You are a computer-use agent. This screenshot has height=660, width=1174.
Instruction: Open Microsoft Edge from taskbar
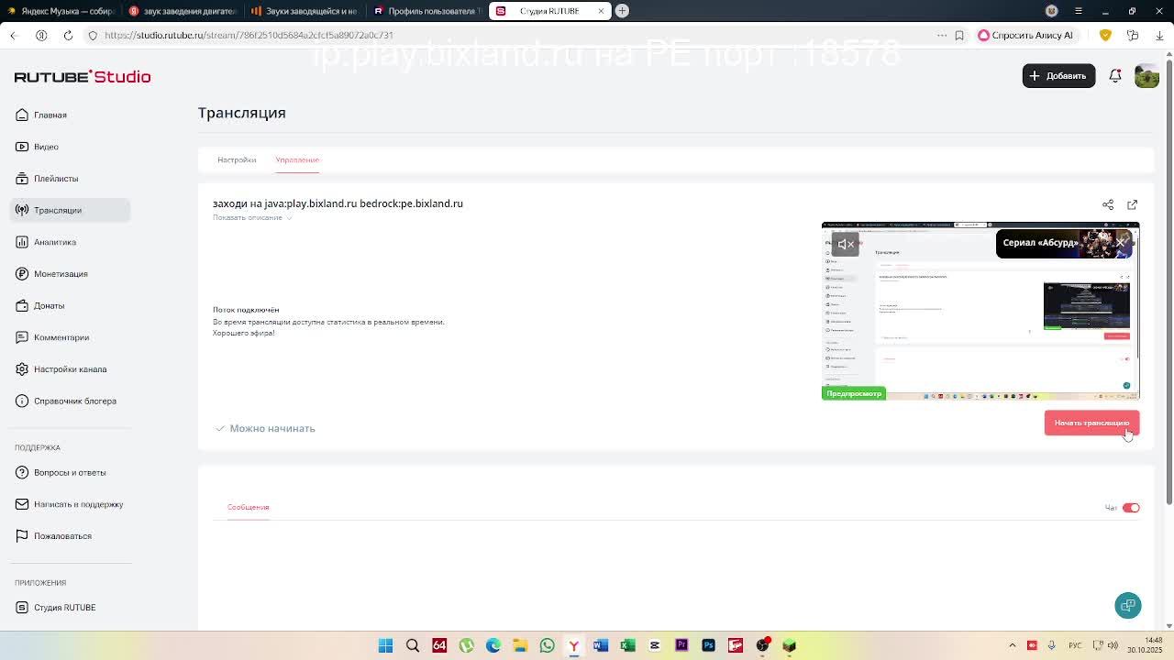tap(493, 645)
